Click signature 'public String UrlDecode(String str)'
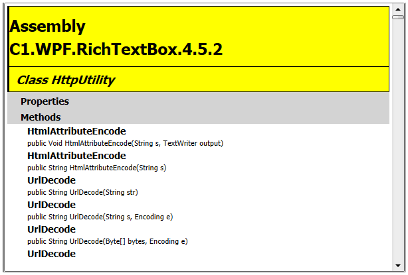Screen dimensions: 408x275 coord(82,192)
